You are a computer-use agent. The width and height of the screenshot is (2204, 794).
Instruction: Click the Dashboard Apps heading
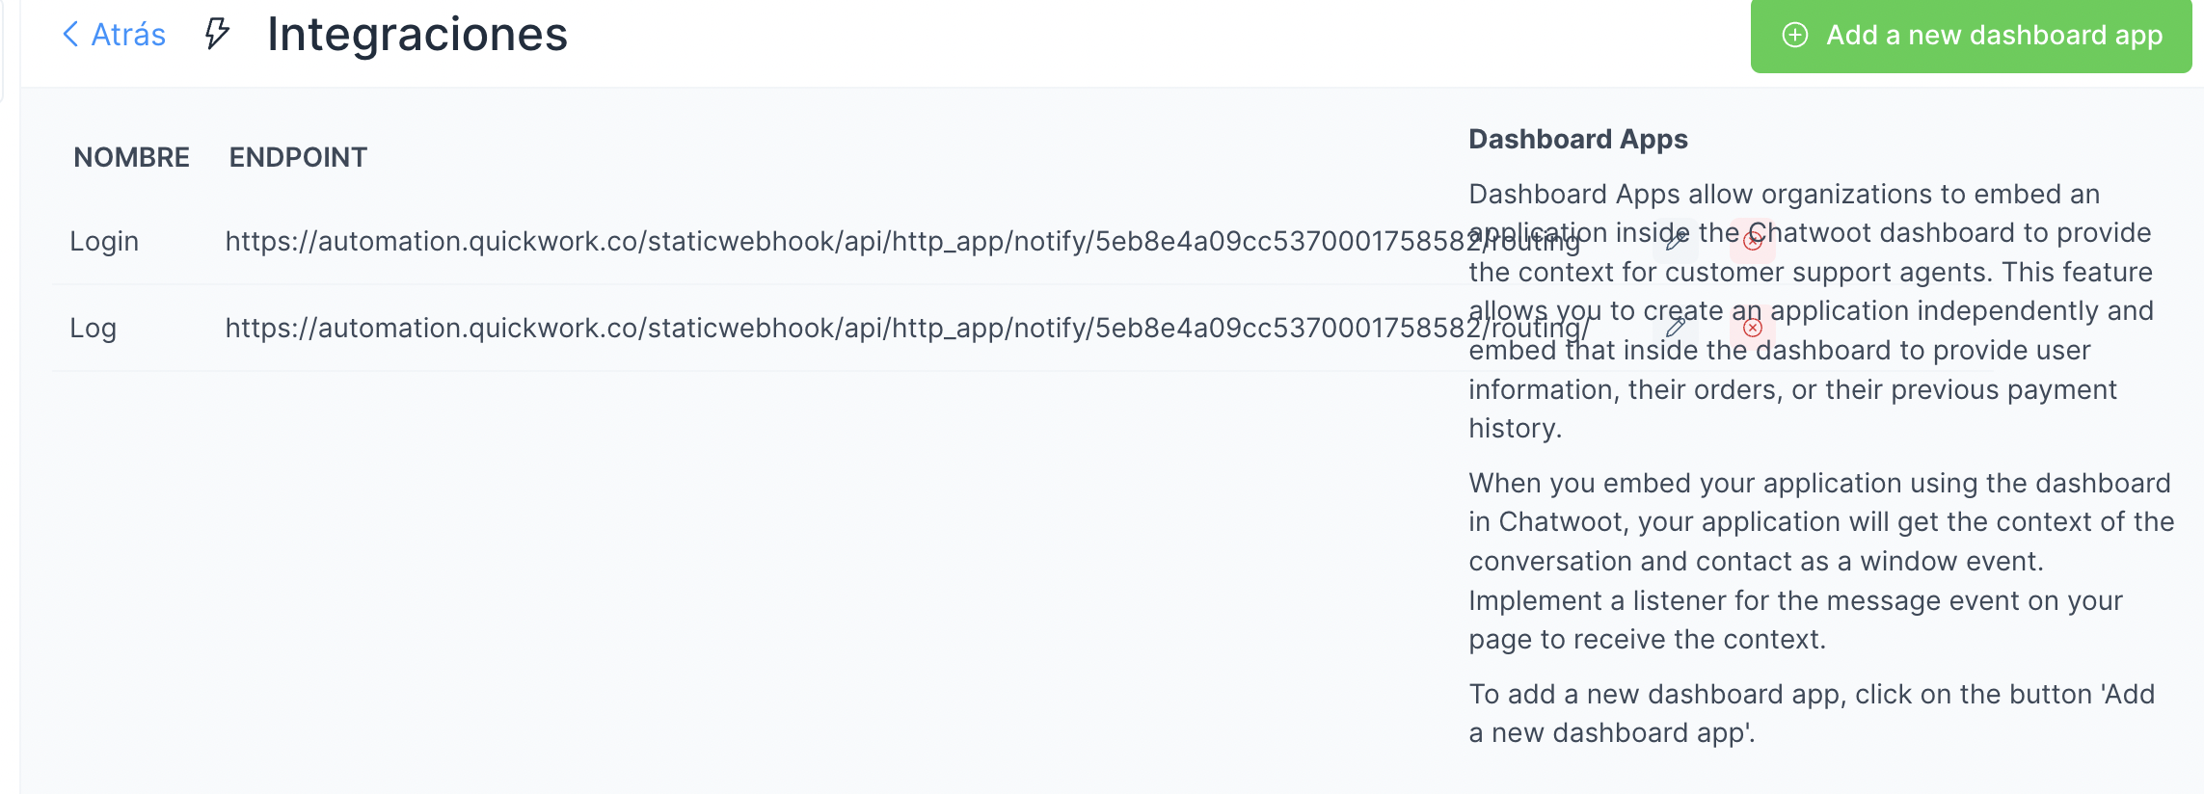click(1576, 138)
